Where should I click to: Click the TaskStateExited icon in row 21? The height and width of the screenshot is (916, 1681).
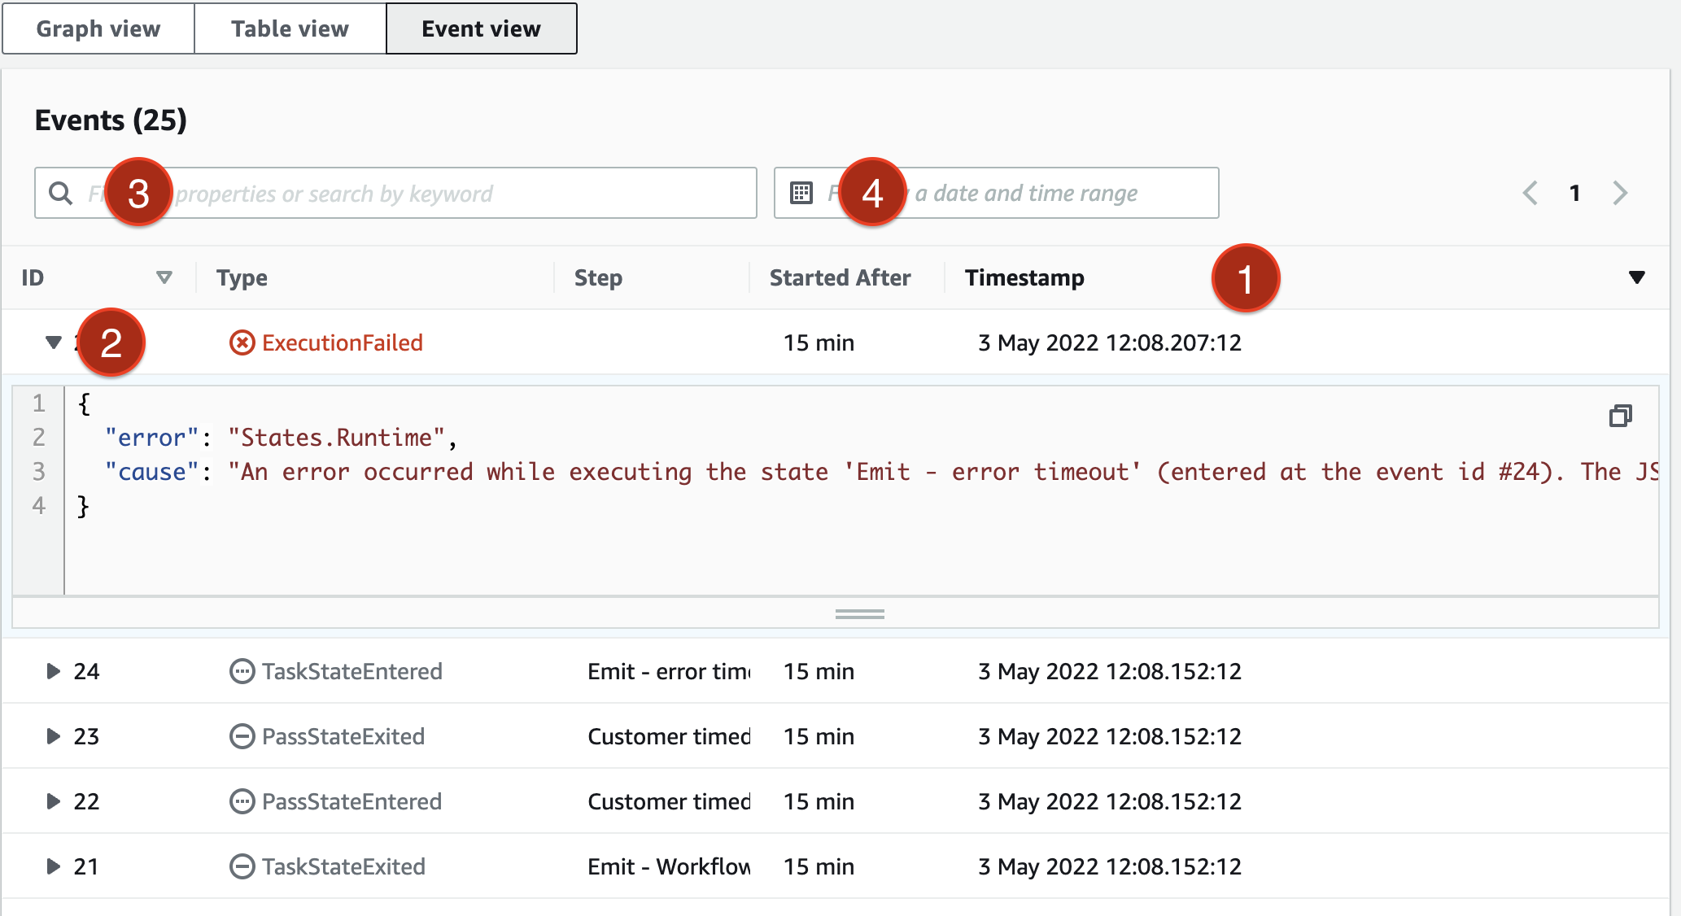(x=242, y=866)
